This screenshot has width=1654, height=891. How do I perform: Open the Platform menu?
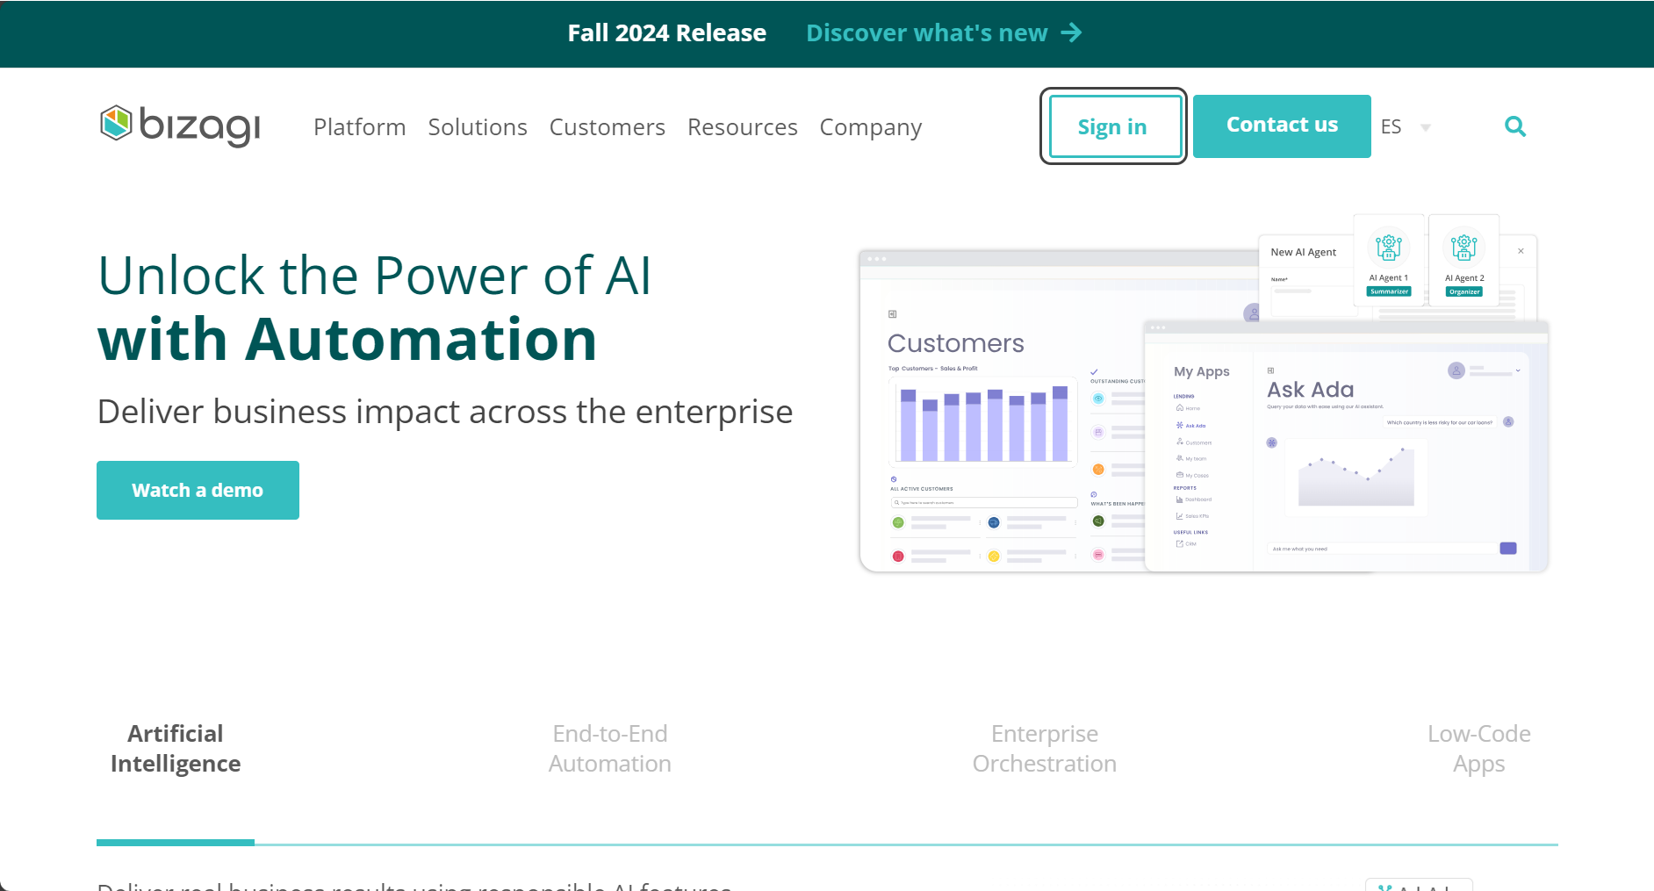tap(360, 127)
